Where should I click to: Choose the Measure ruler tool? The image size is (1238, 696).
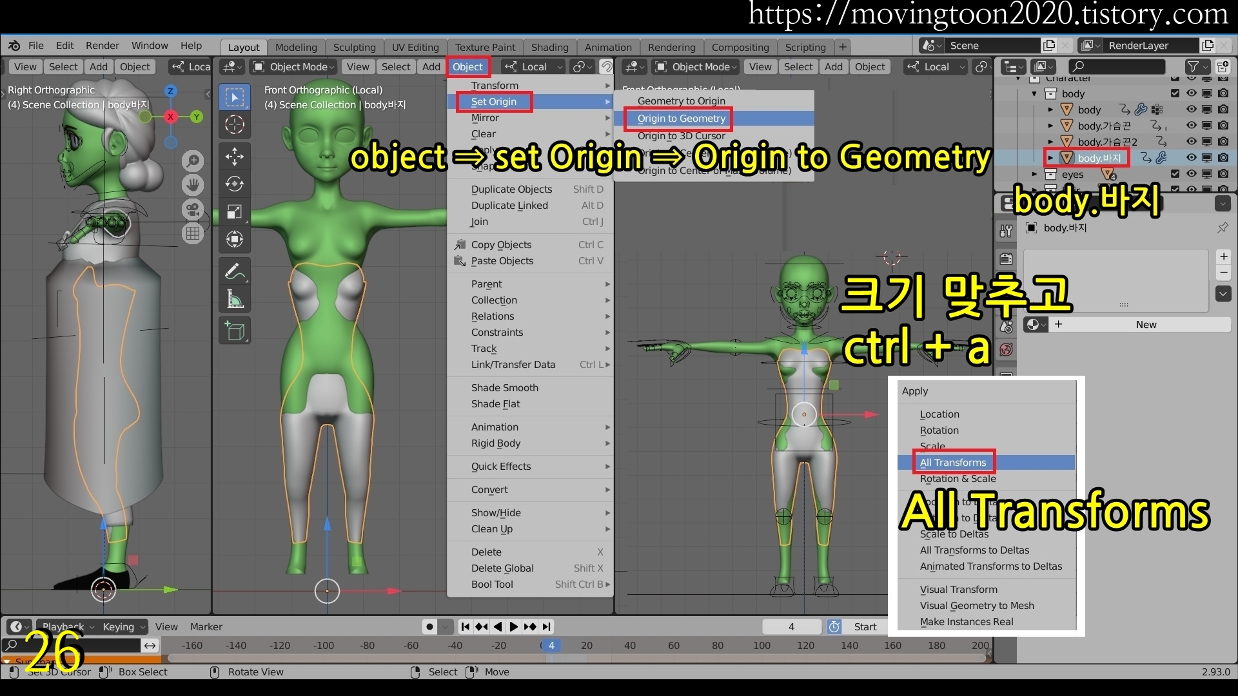pos(235,299)
